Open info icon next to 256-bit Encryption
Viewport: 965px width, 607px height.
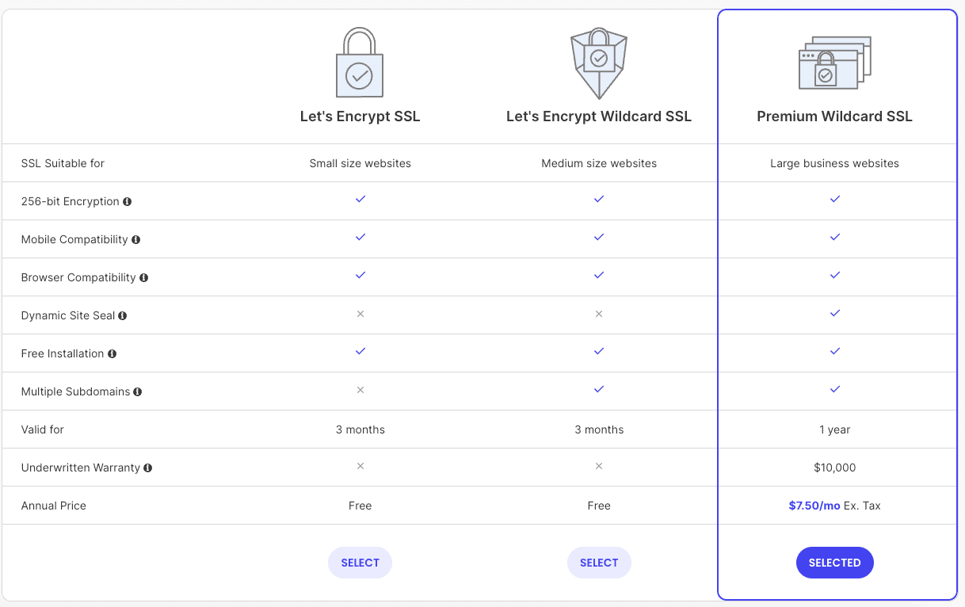coord(127,201)
